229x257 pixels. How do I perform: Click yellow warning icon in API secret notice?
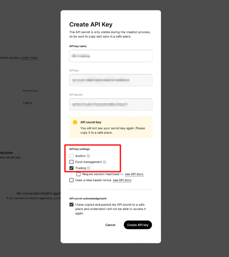[75, 122]
